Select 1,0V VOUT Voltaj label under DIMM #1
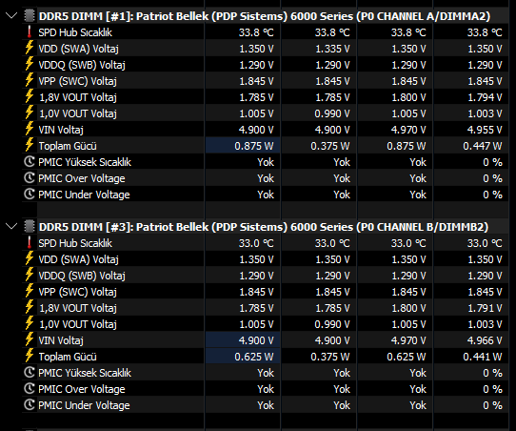 pos(78,113)
